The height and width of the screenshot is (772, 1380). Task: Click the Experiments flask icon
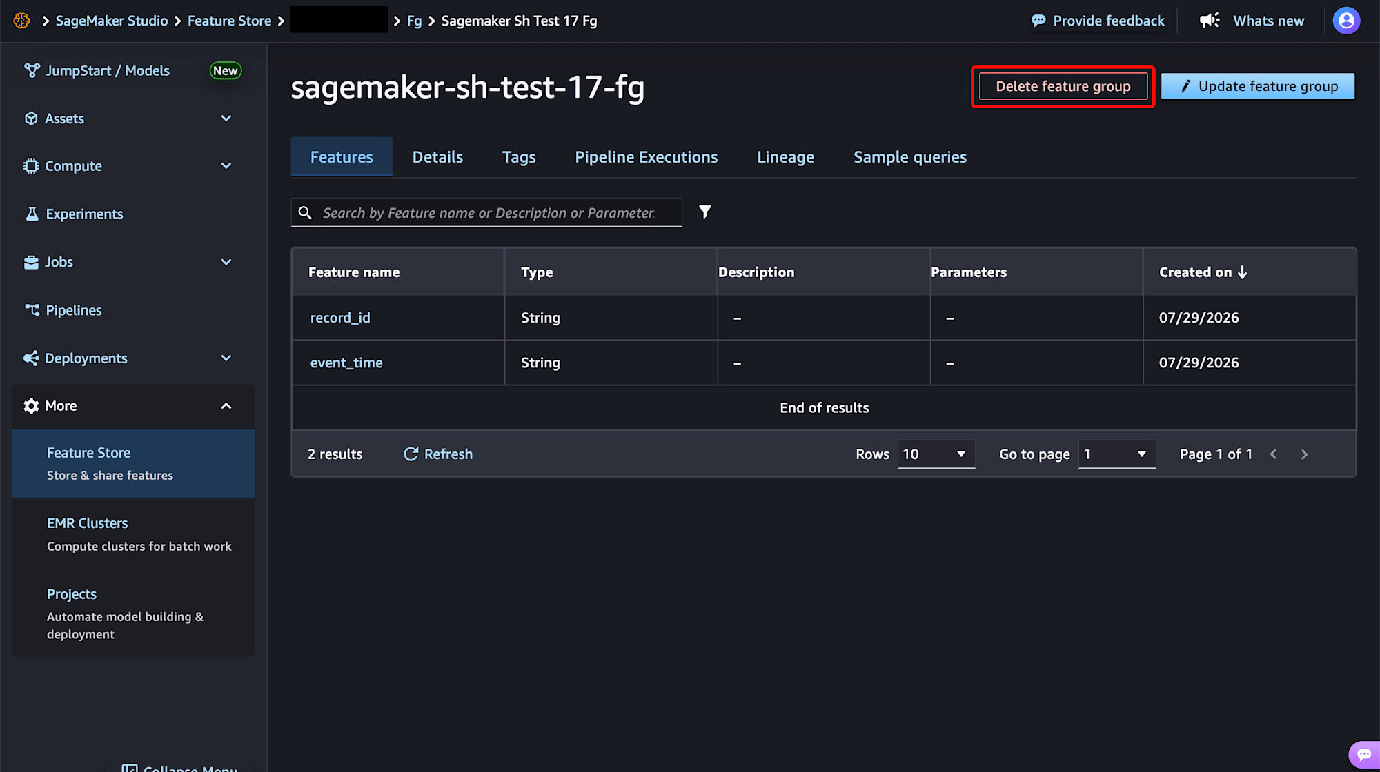(32, 214)
